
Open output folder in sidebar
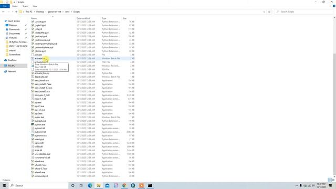coord(12,50)
